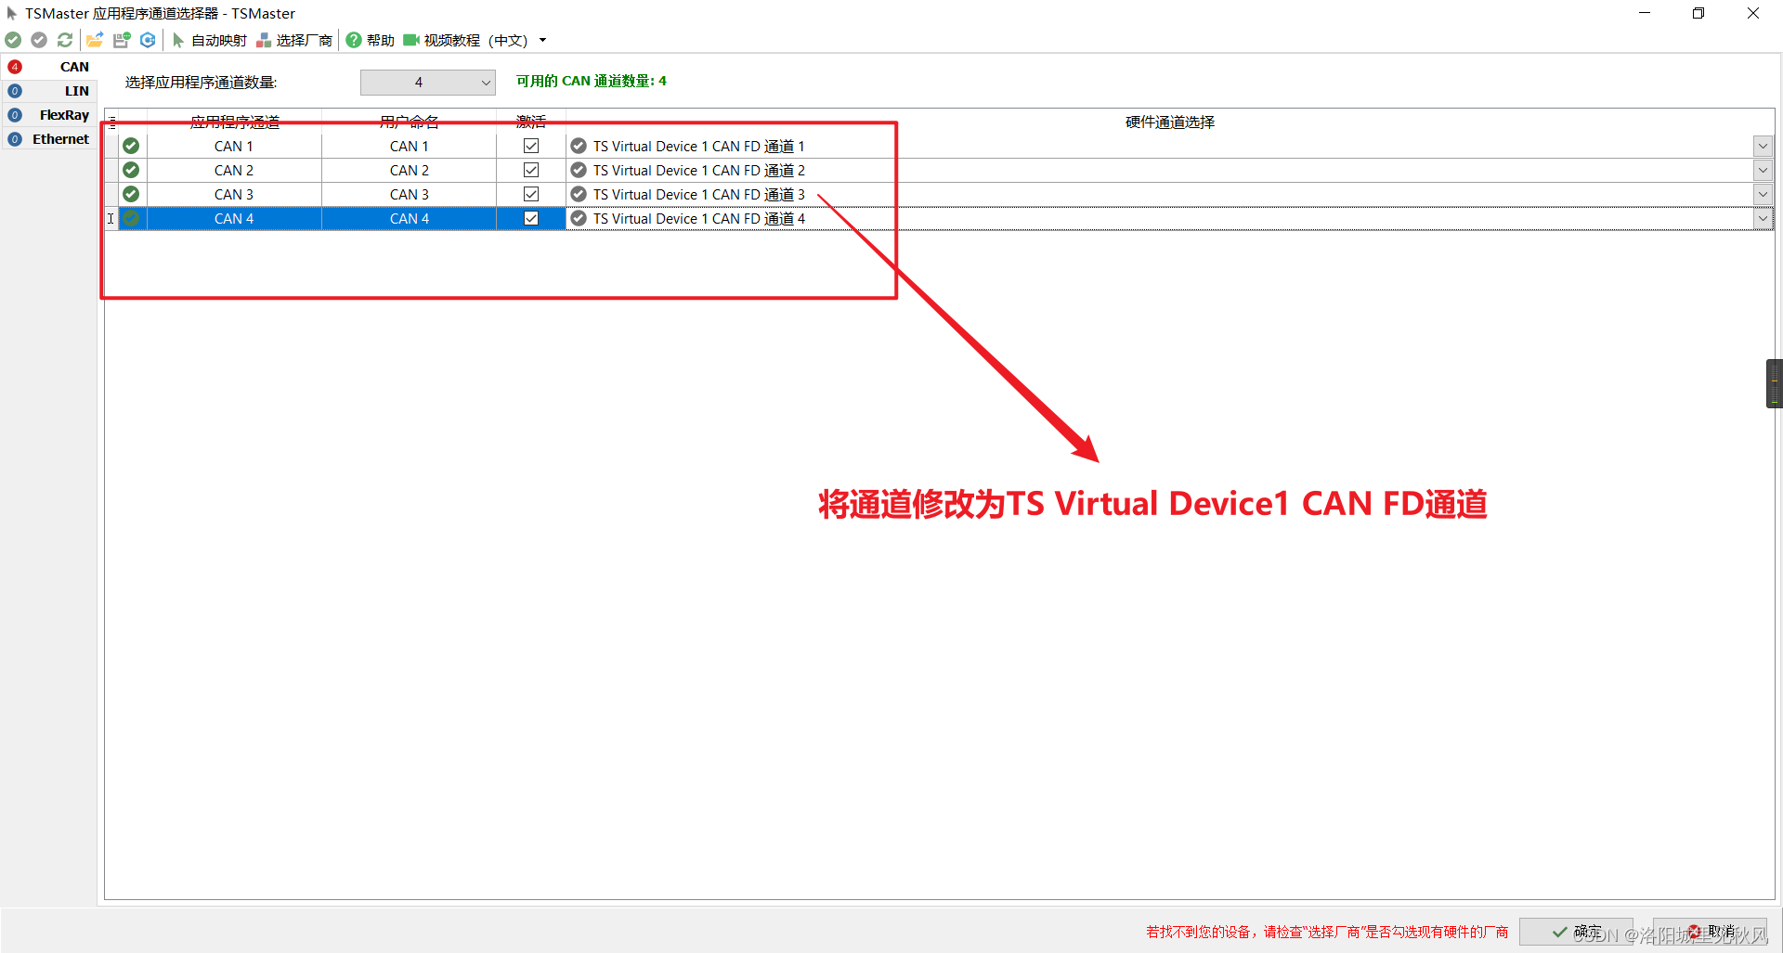Select the Ethernet tab in sidebar
The image size is (1783, 953).
48,139
